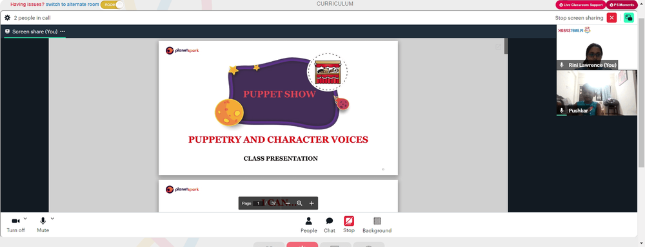The image size is (645, 247).
Task: Zoom out the PDF with minus
Action: (288, 203)
